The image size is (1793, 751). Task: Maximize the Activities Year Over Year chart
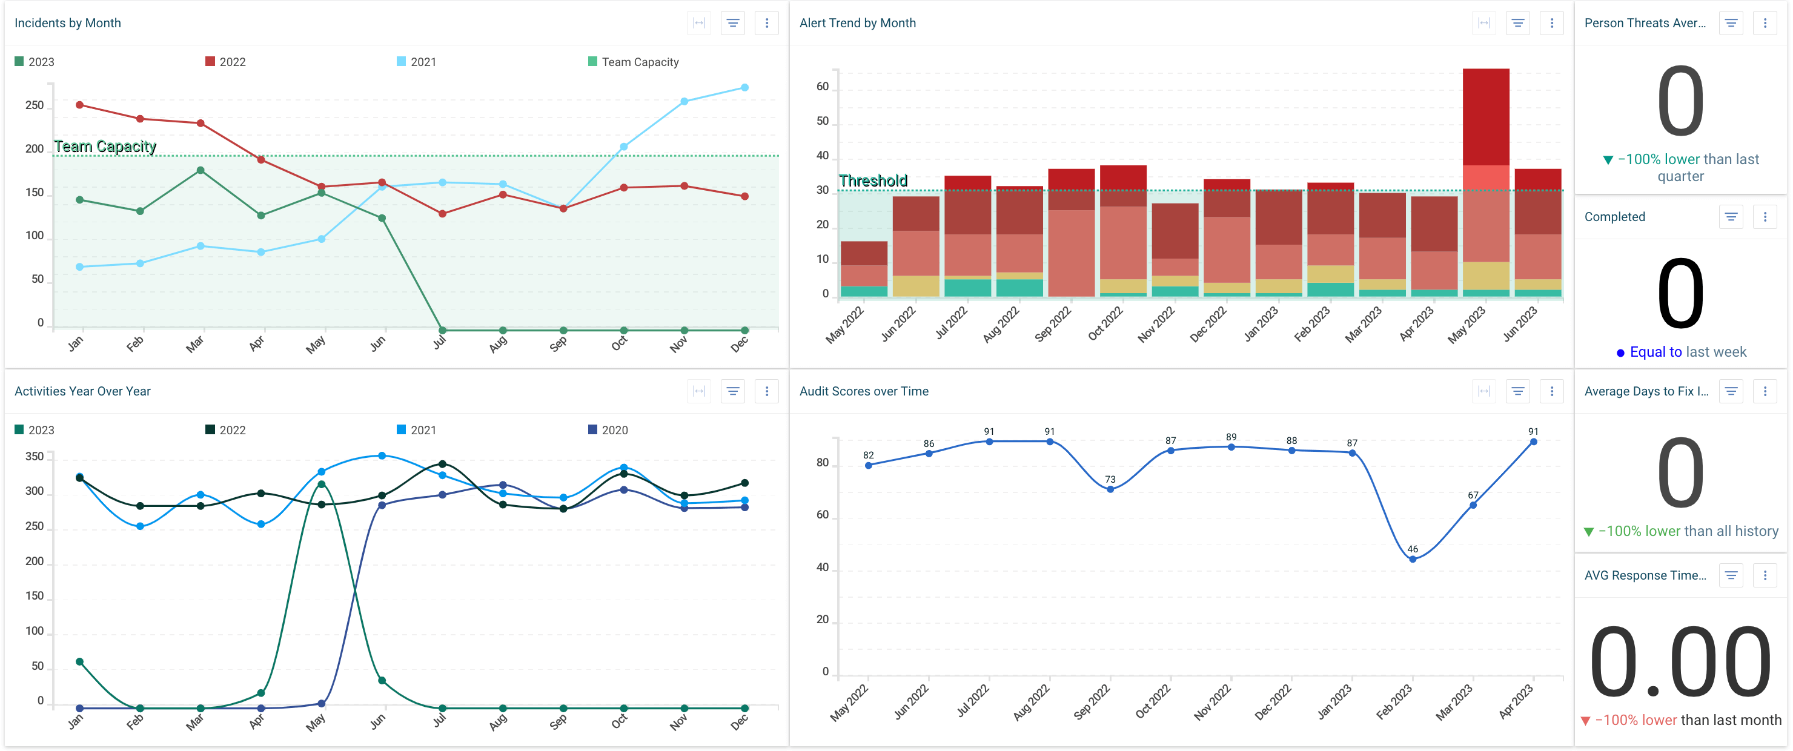(x=699, y=391)
